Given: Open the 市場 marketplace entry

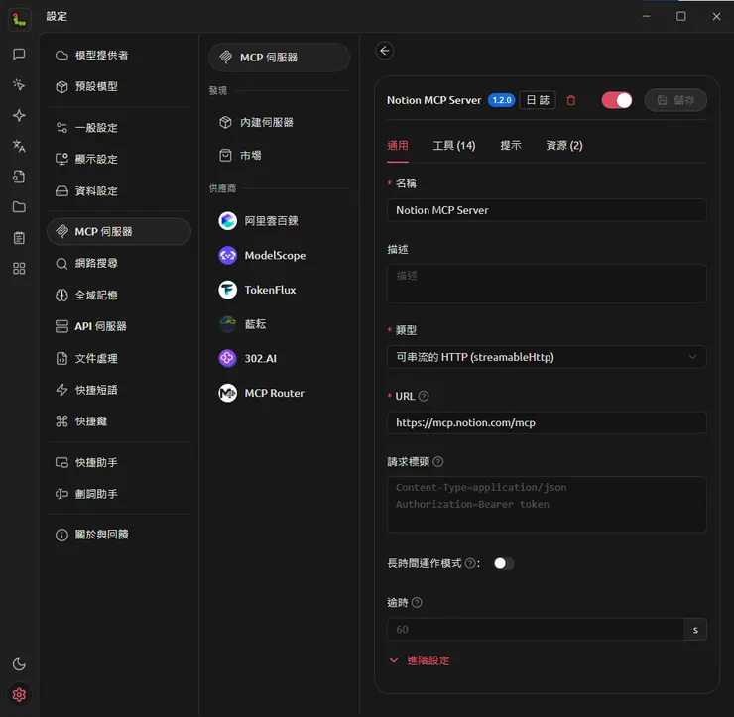Looking at the screenshot, I should pos(280,156).
